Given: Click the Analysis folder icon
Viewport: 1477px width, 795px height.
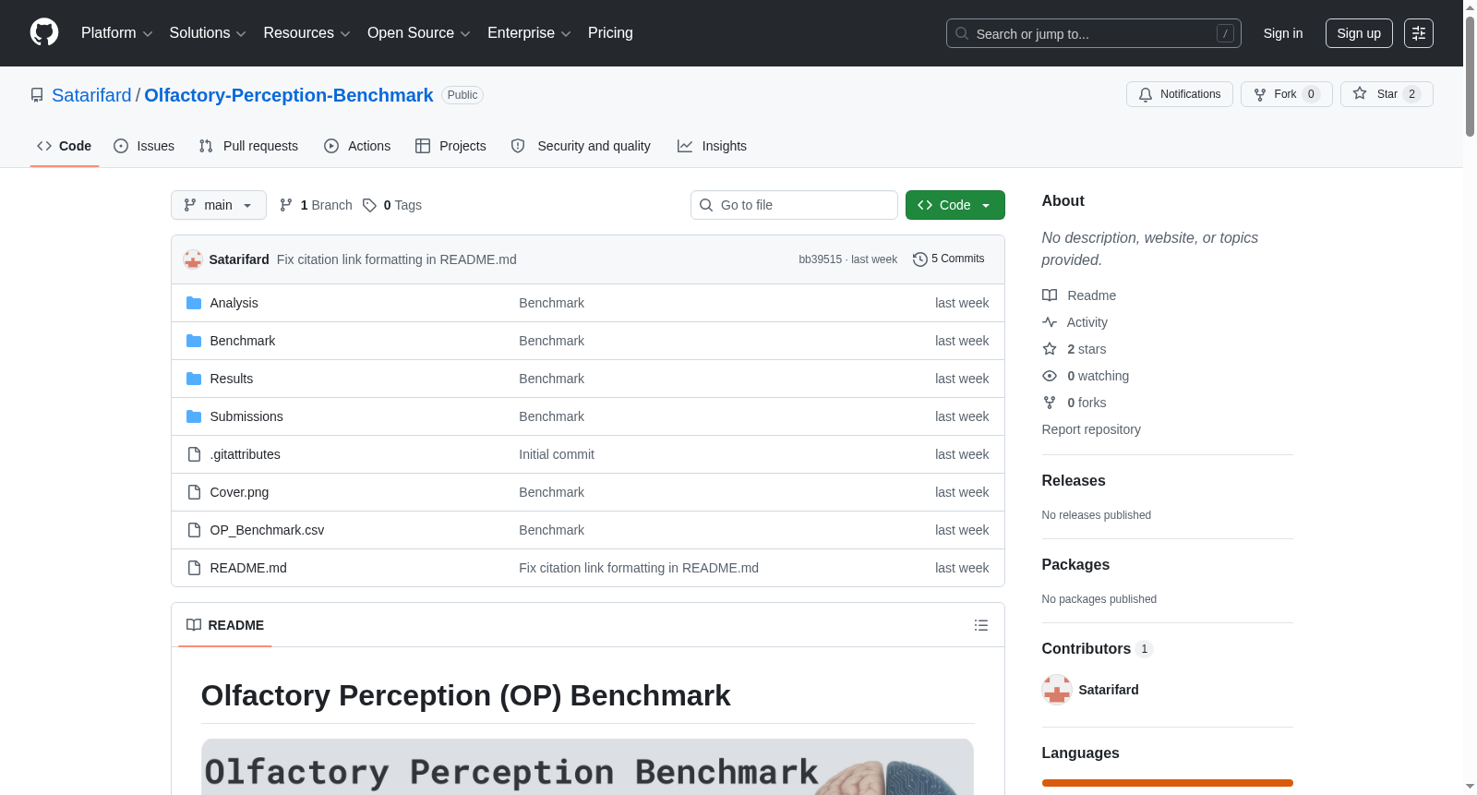Looking at the screenshot, I should (x=194, y=303).
